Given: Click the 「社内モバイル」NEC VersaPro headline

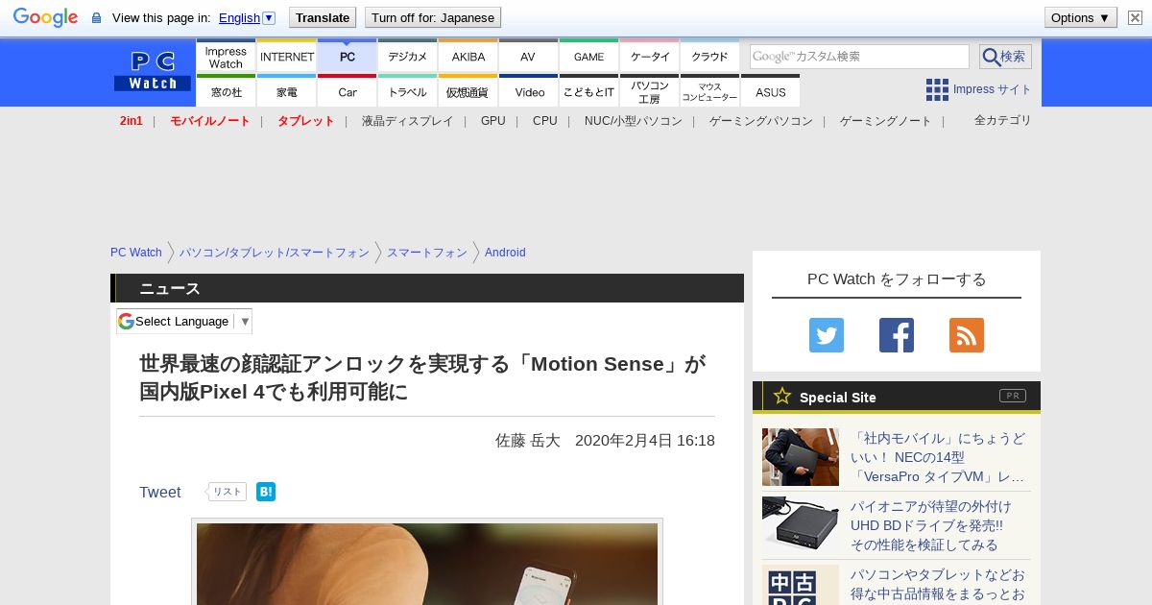Looking at the screenshot, I should pos(939,457).
